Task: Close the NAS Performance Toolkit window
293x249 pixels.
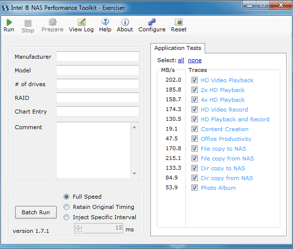Action: click(281, 5)
